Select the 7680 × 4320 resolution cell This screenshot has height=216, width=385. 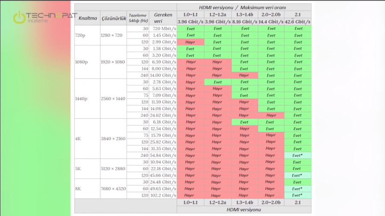(x=113, y=189)
